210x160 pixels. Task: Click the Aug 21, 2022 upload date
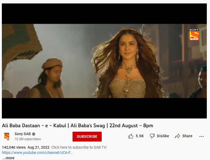(x=38, y=147)
